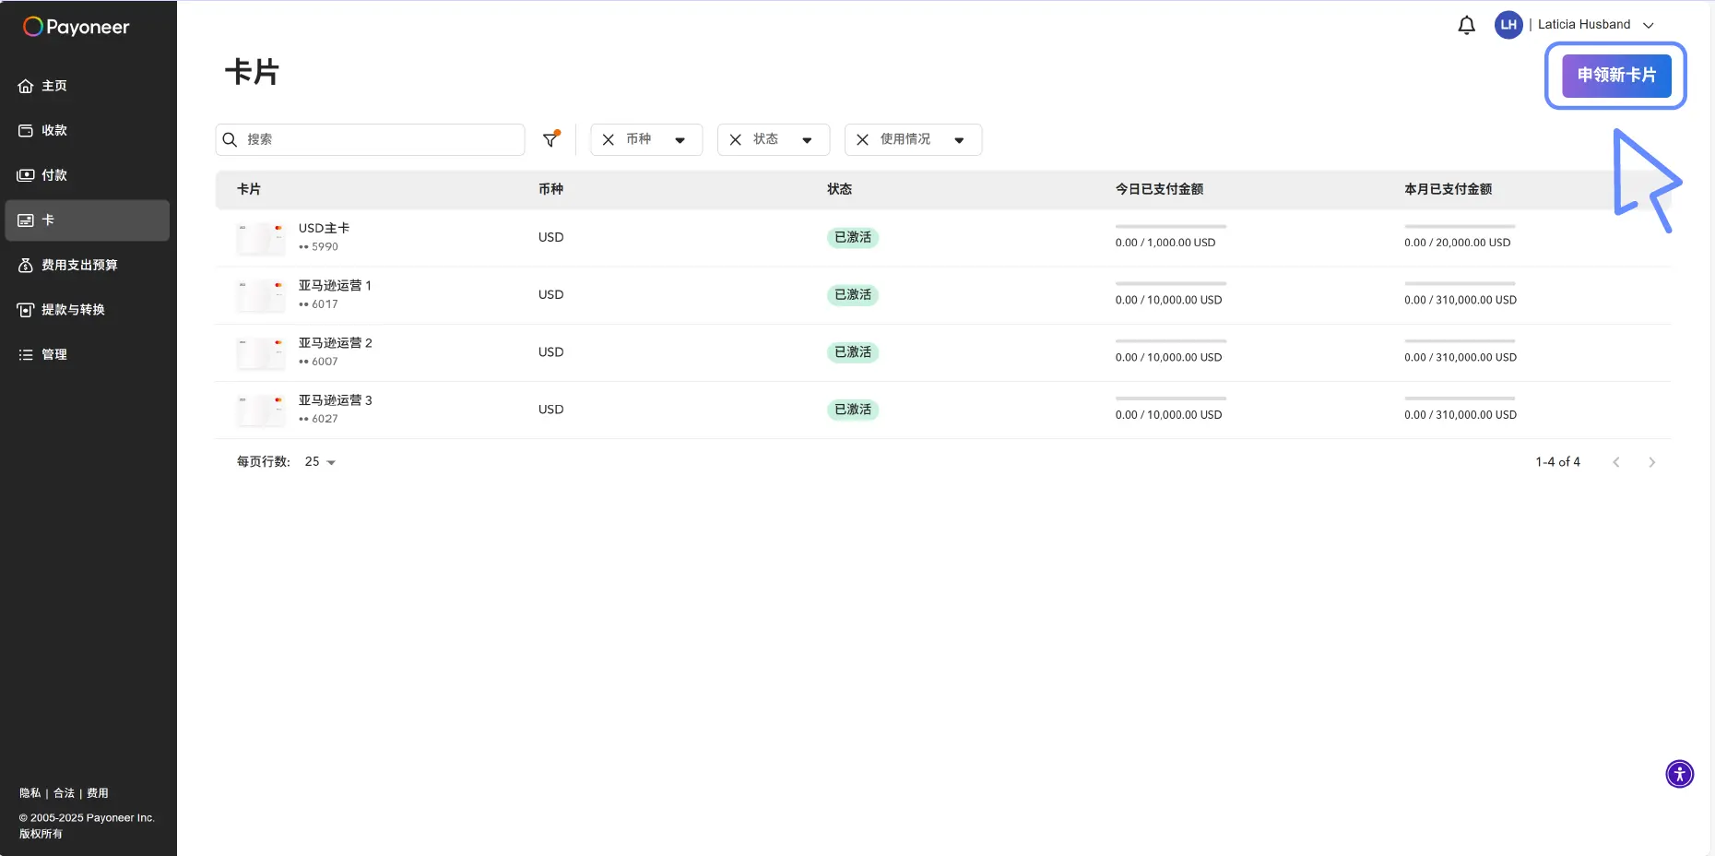1715x856 pixels.
Task: Click the 收款 icon in sidebar
Action: pos(26,131)
